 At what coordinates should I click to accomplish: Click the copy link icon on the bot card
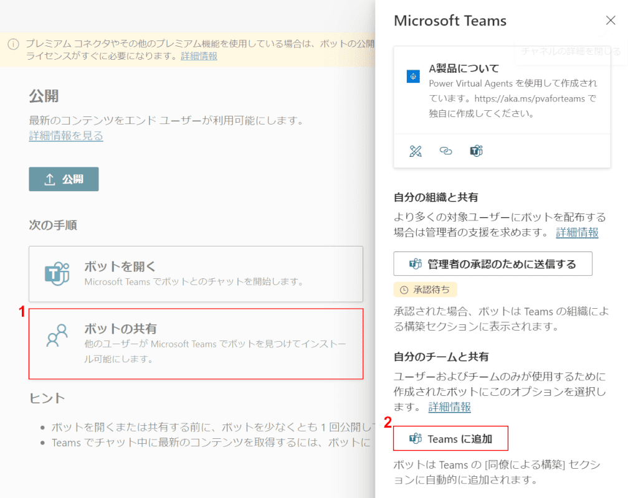click(446, 151)
